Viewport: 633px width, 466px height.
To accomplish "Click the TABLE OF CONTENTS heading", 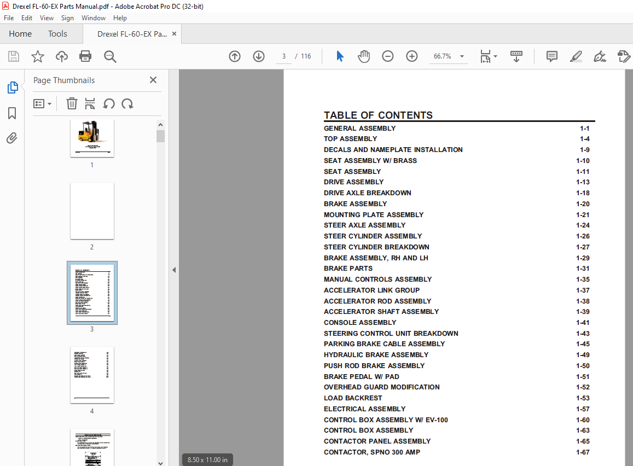I will [378, 115].
